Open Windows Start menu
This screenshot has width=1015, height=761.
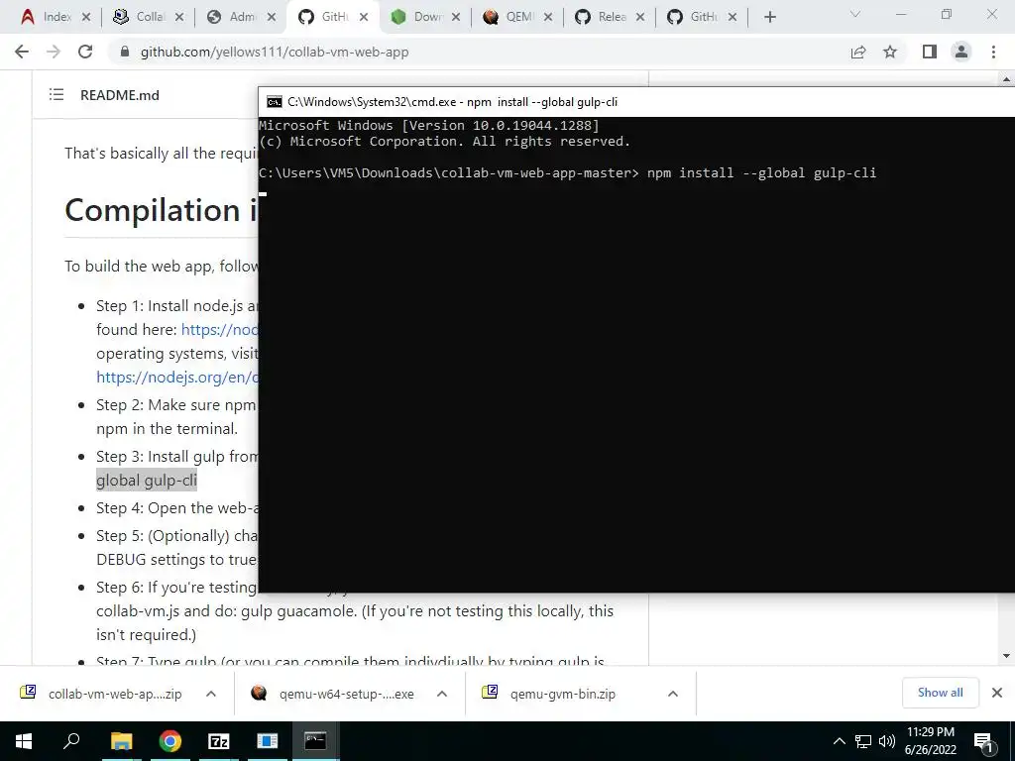coord(24,741)
